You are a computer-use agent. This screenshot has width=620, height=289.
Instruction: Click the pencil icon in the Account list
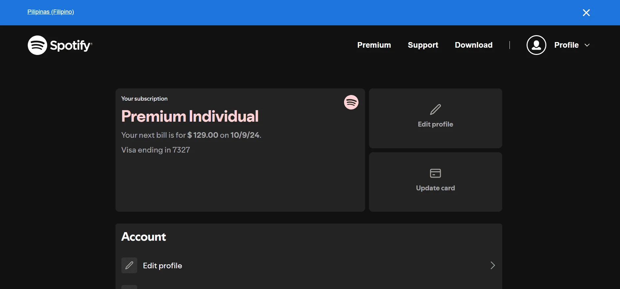[129, 265]
